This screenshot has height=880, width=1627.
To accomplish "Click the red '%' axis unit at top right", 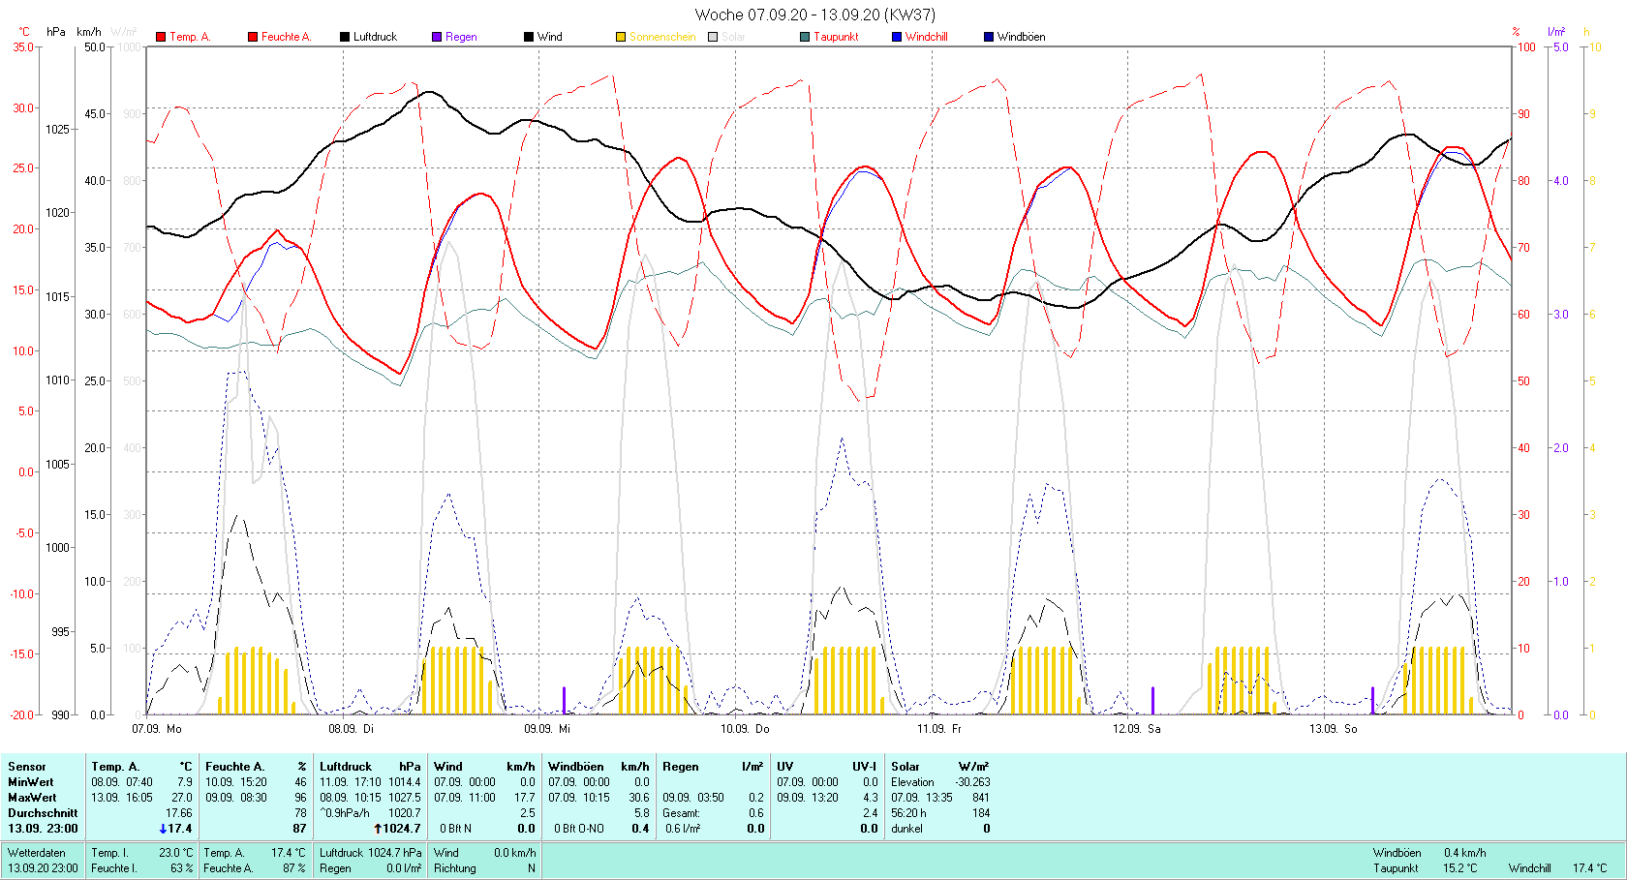I will [1516, 32].
